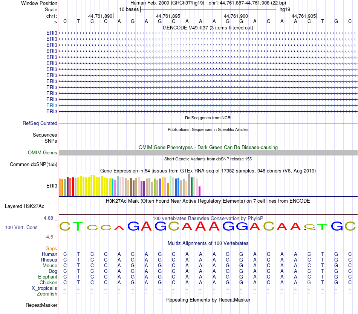Viewport: 358px width, 314px height.
Task: Click the chr1:44,761,887-44,761,908 (22 bp) range text
Action: [247, 3]
